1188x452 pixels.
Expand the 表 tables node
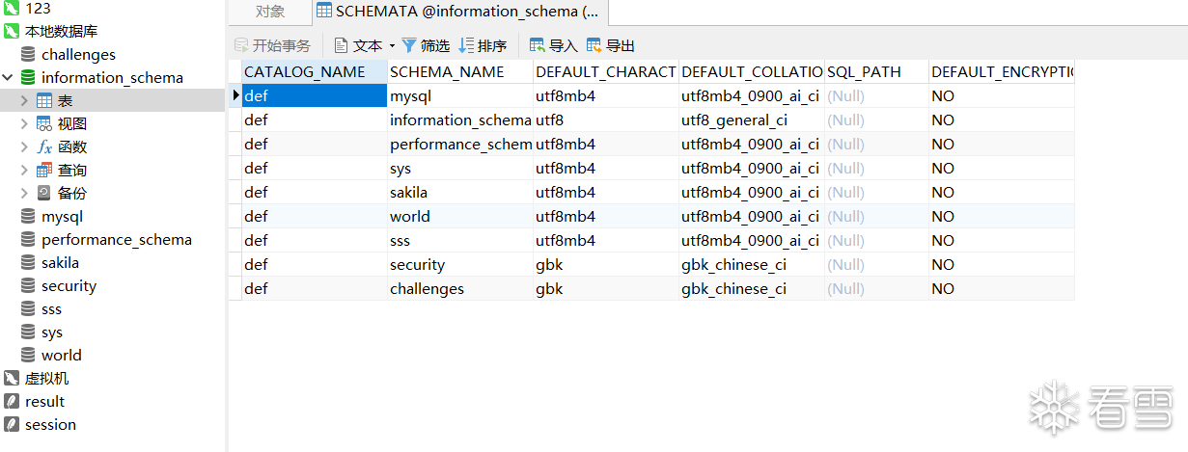(x=24, y=101)
